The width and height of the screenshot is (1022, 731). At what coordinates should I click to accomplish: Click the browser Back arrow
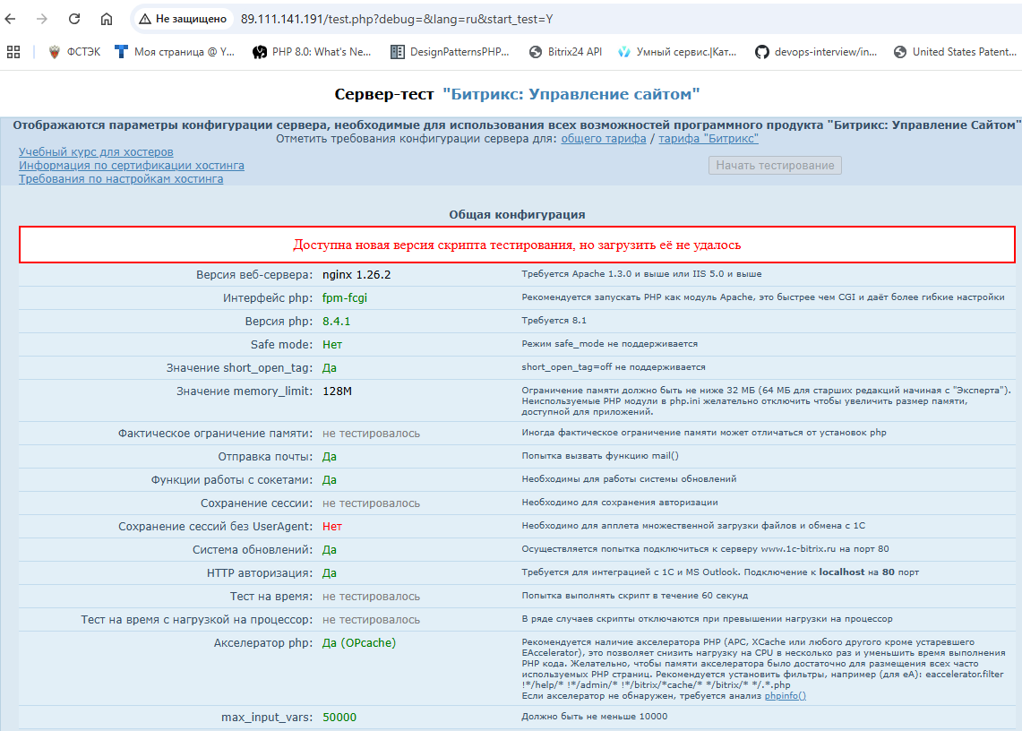(11, 19)
